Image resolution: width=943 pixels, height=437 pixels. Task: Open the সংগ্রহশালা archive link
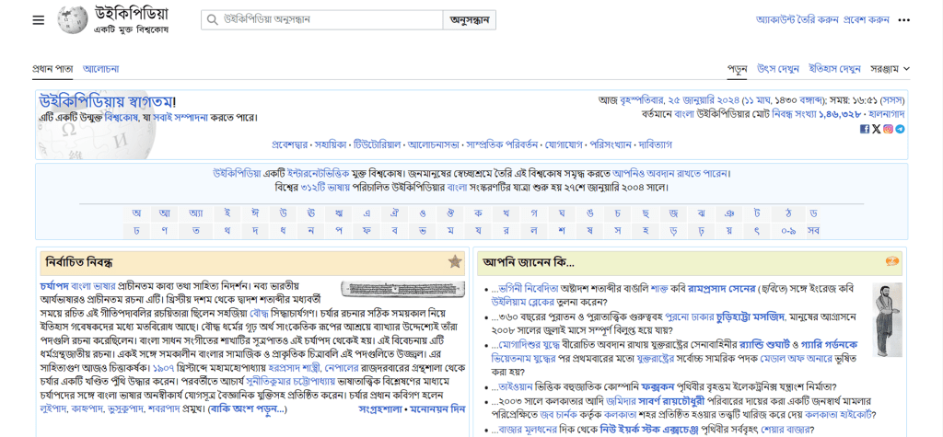pos(379,408)
